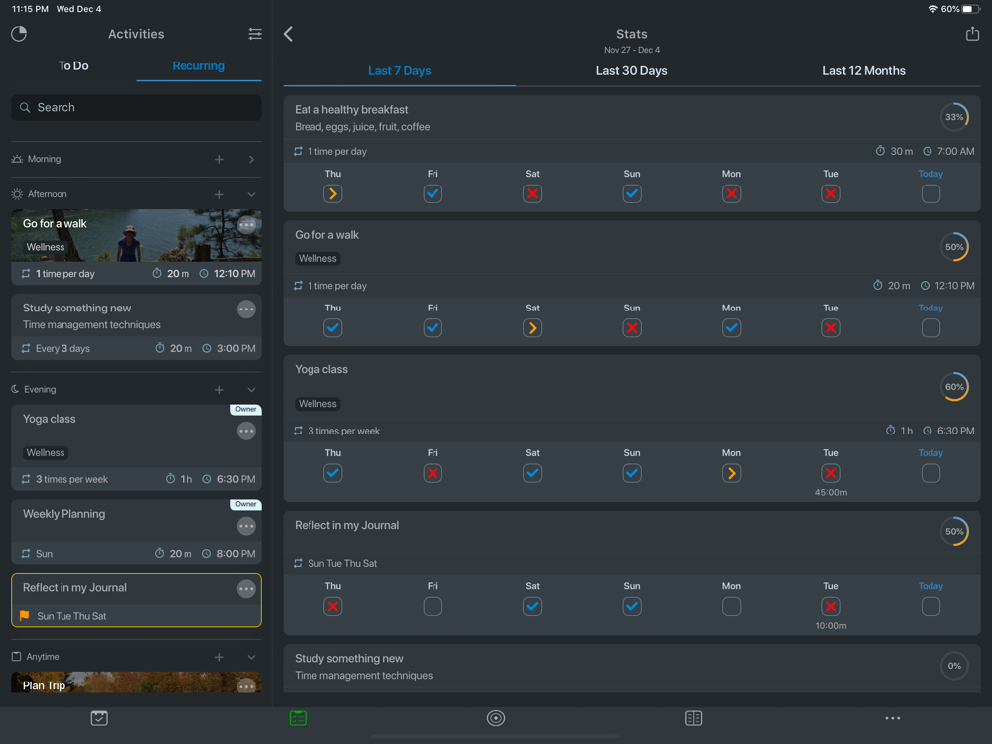Check Today box for Go for a walk
992x744 pixels.
(930, 328)
